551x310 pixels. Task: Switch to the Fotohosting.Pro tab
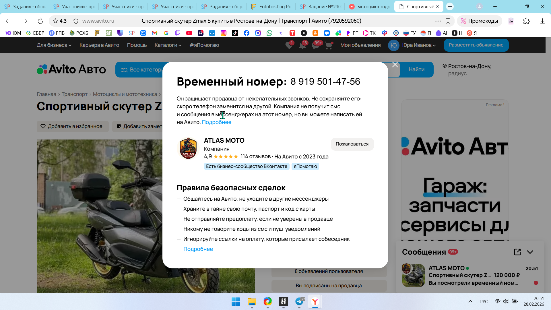(271, 7)
